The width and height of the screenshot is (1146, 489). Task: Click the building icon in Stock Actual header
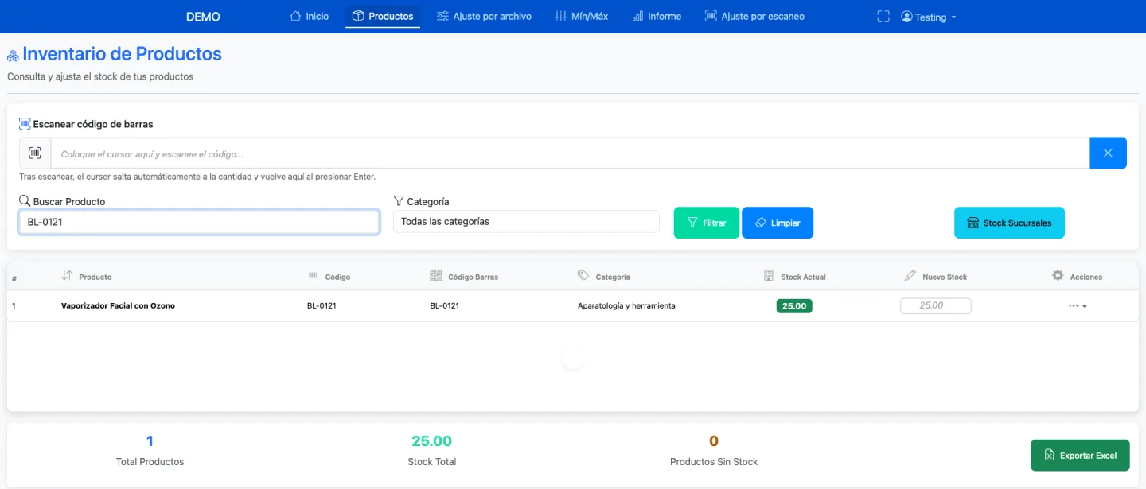click(768, 275)
